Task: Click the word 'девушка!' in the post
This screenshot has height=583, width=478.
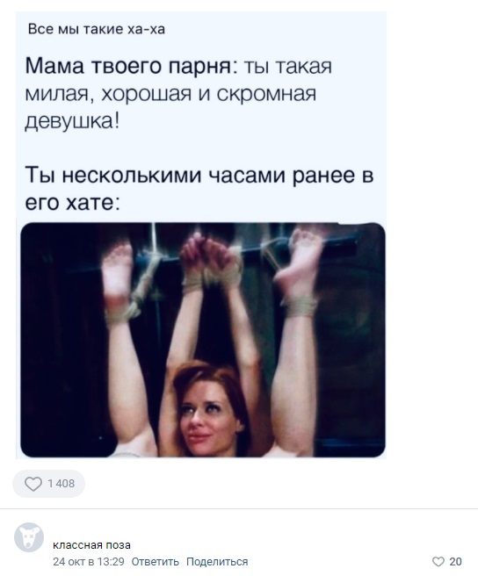Action: click(73, 121)
